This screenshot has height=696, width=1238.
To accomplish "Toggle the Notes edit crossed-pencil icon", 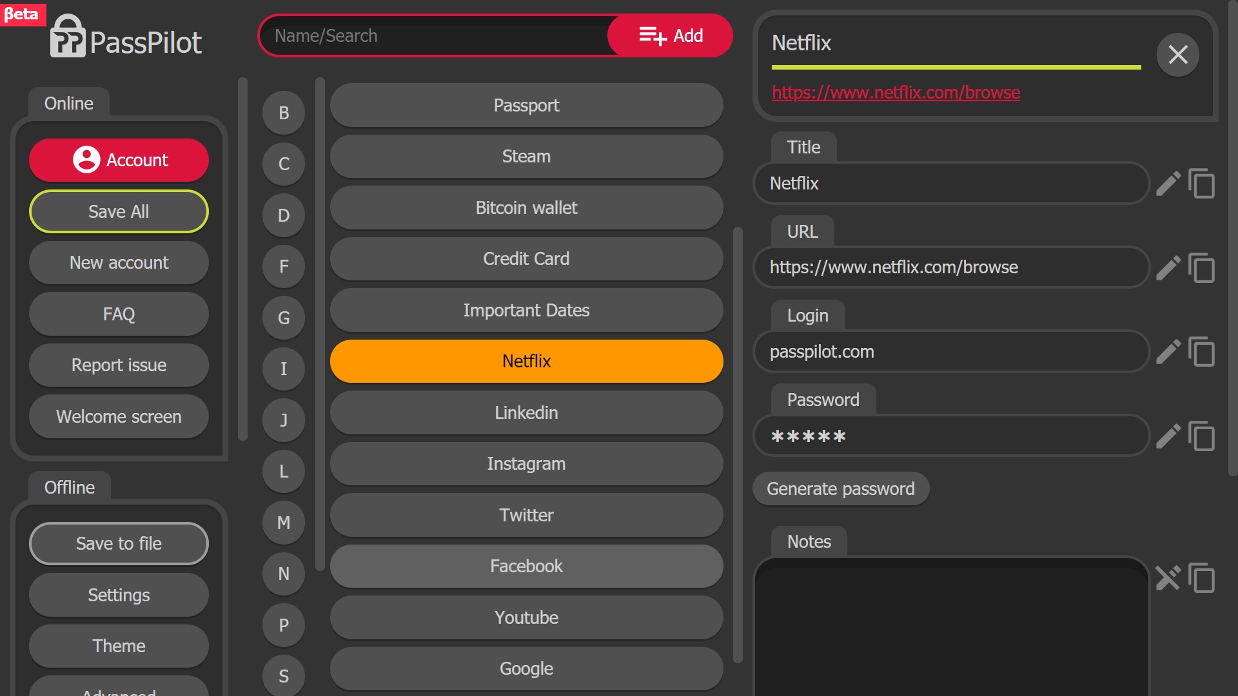I will point(1168,578).
